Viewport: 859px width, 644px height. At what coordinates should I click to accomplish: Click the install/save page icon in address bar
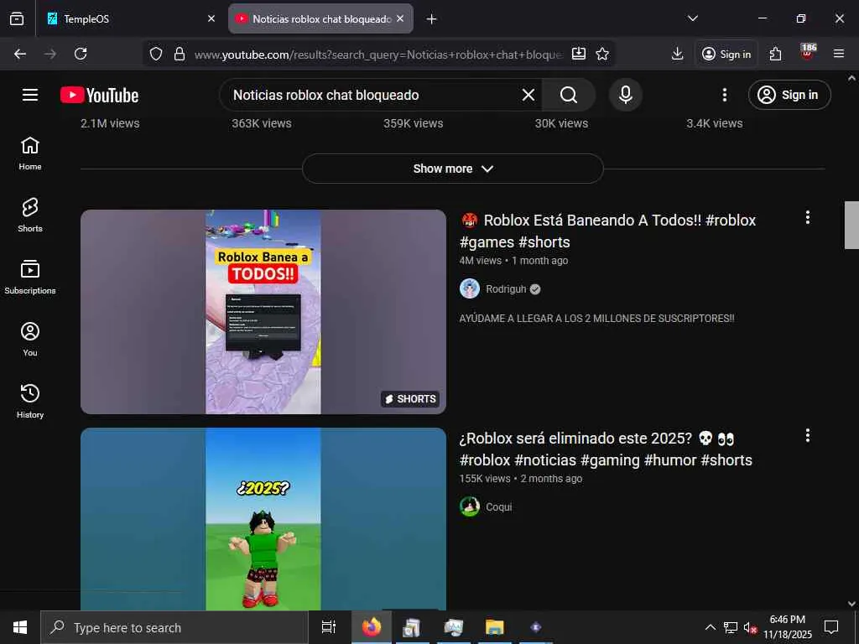(x=579, y=54)
